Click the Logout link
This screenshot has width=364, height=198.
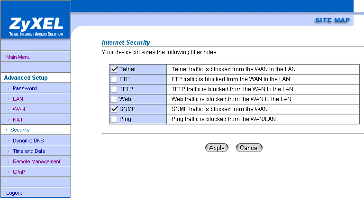pyautogui.click(x=14, y=193)
